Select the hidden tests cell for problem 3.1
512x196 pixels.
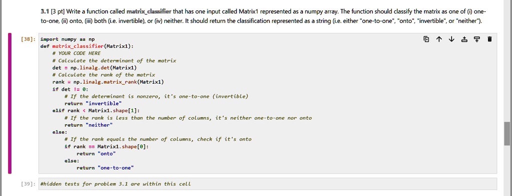(x=268, y=184)
